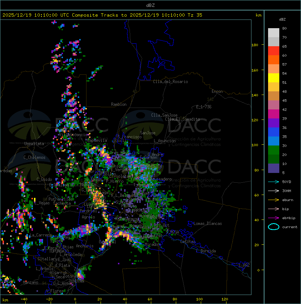Click the yellow eburn arrow in legend
Viewport: 301px width, 304px height.
(x=274, y=200)
